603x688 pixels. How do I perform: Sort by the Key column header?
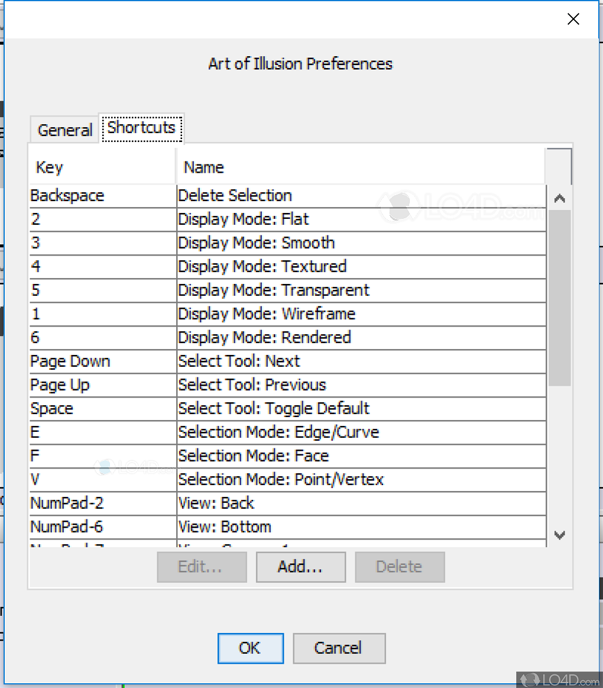tap(102, 167)
